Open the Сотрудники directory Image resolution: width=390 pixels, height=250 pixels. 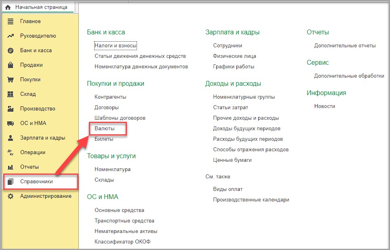(x=228, y=46)
